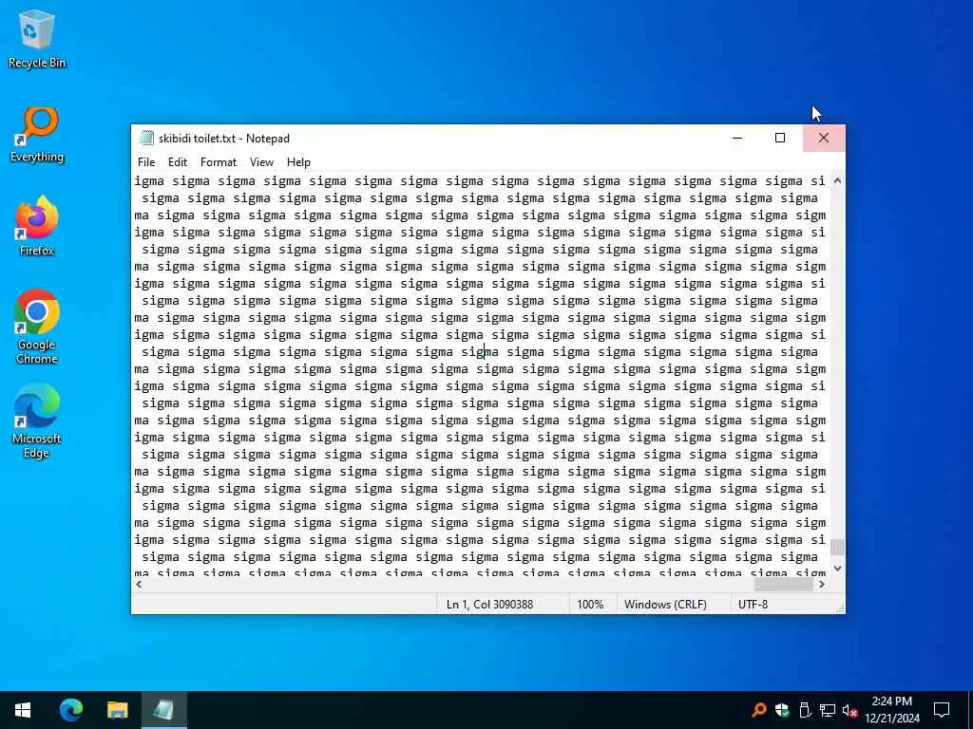Click the Notepad title bar icon
973x729 pixels.
click(146, 138)
